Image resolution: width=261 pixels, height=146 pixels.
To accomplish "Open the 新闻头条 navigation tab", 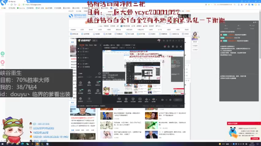I will [74, 34].
